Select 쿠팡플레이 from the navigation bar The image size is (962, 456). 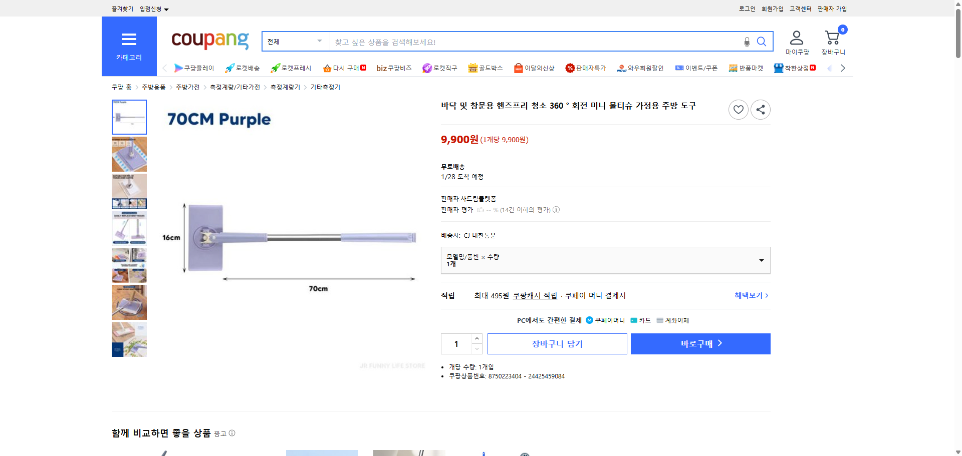point(195,68)
